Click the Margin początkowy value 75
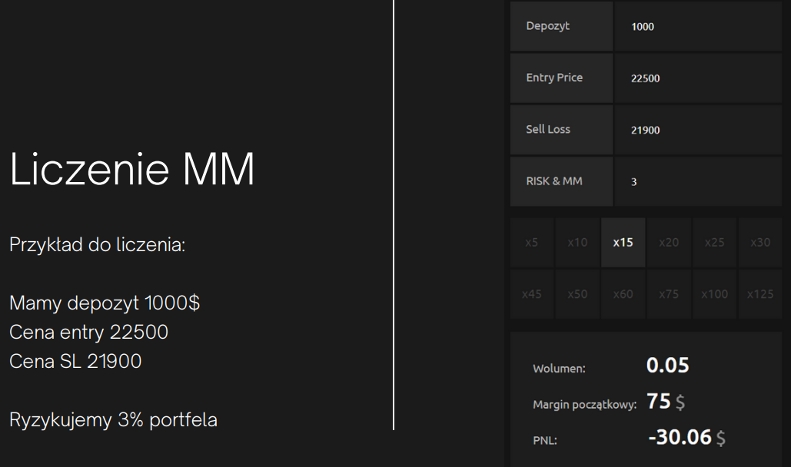The height and width of the screenshot is (467, 791). click(x=659, y=401)
